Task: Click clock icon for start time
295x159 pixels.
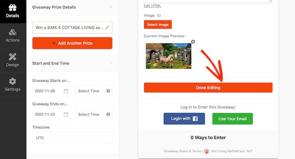Action: click(108, 91)
